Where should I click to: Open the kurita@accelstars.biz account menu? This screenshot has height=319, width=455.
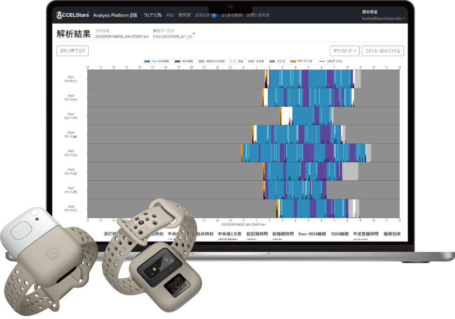[x=383, y=19]
